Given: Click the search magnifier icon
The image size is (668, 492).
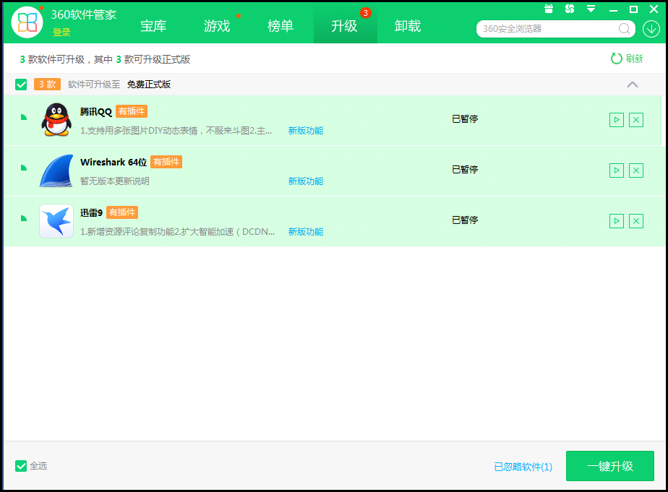Looking at the screenshot, I should click(x=623, y=29).
